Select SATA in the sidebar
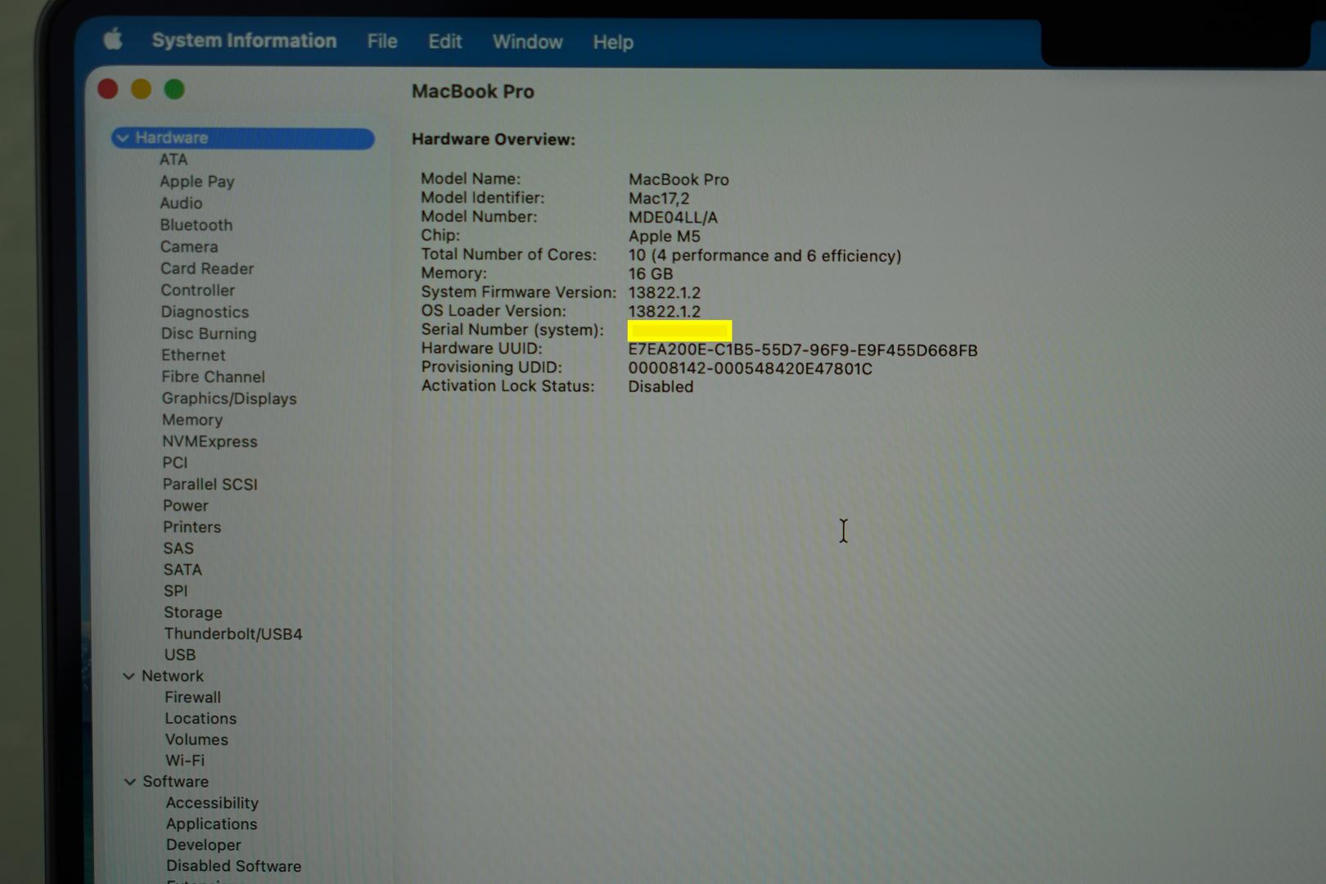This screenshot has width=1326, height=884. 183,570
